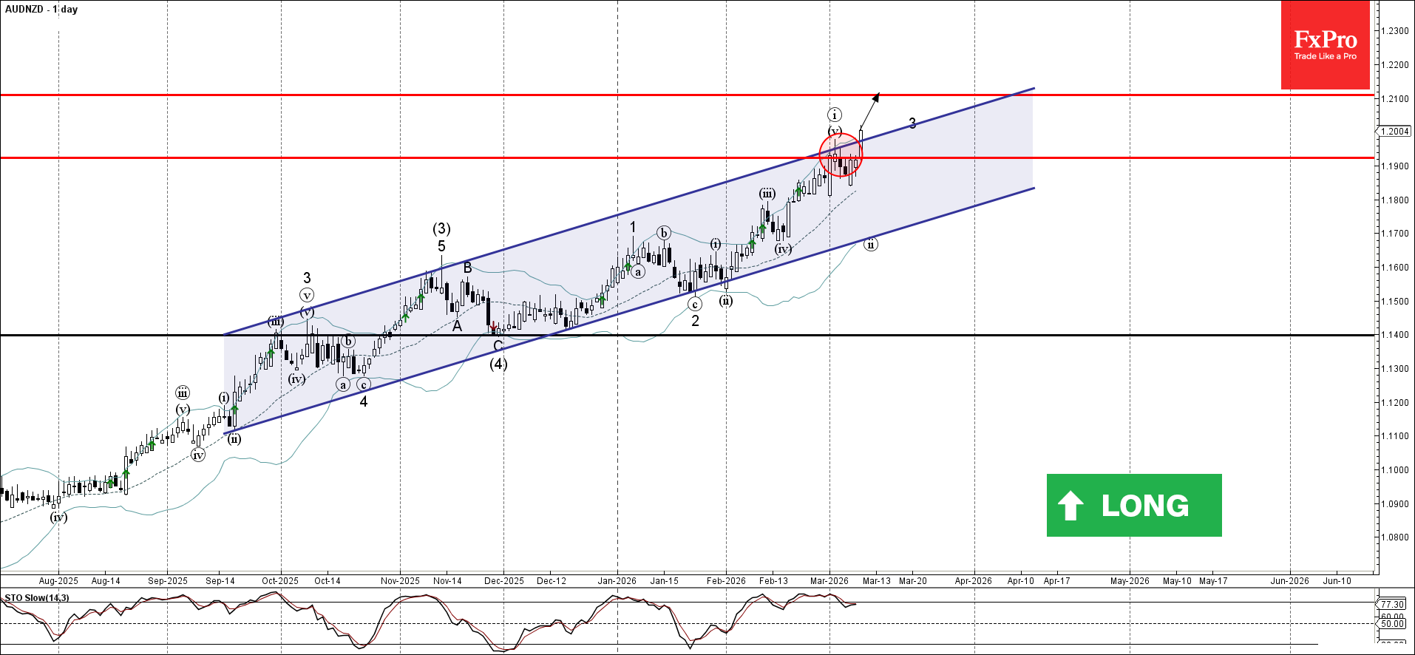
Task: Click the wave (4) label below C
Action: [498, 364]
